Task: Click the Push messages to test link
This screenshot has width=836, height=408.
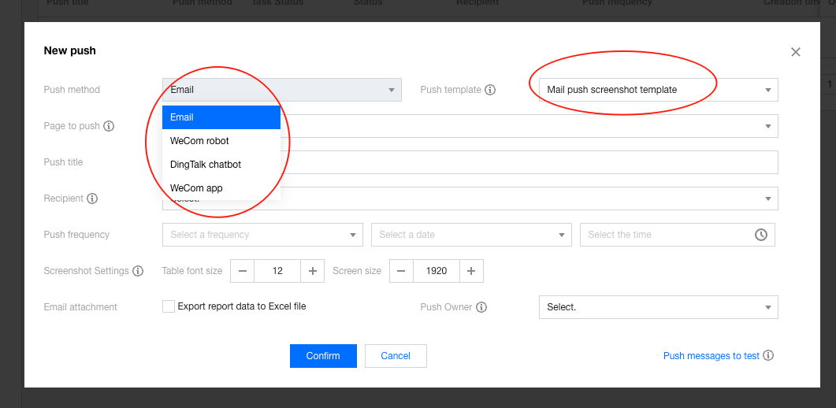Action: pos(711,356)
